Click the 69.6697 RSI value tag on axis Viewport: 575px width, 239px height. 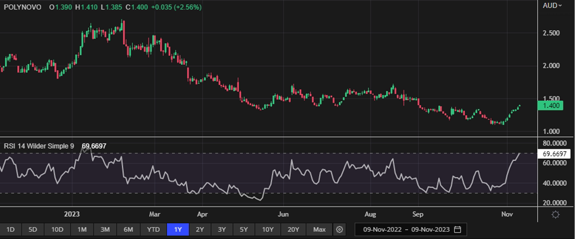point(554,154)
